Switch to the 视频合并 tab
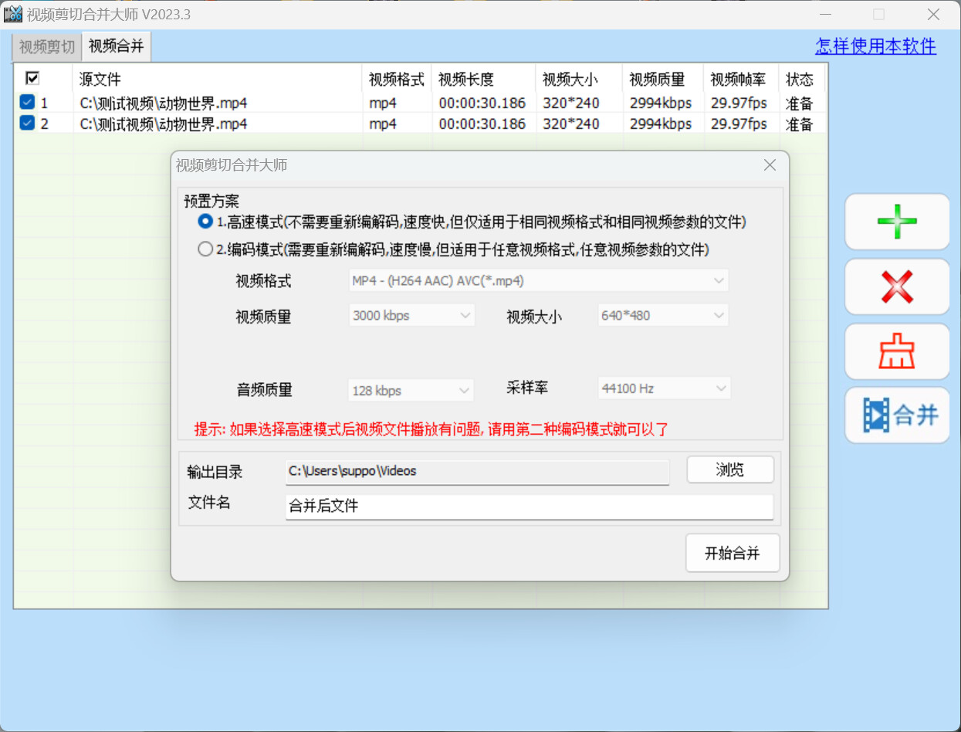Image resolution: width=961 pixels, height=732 pixels. pos(117,46)
